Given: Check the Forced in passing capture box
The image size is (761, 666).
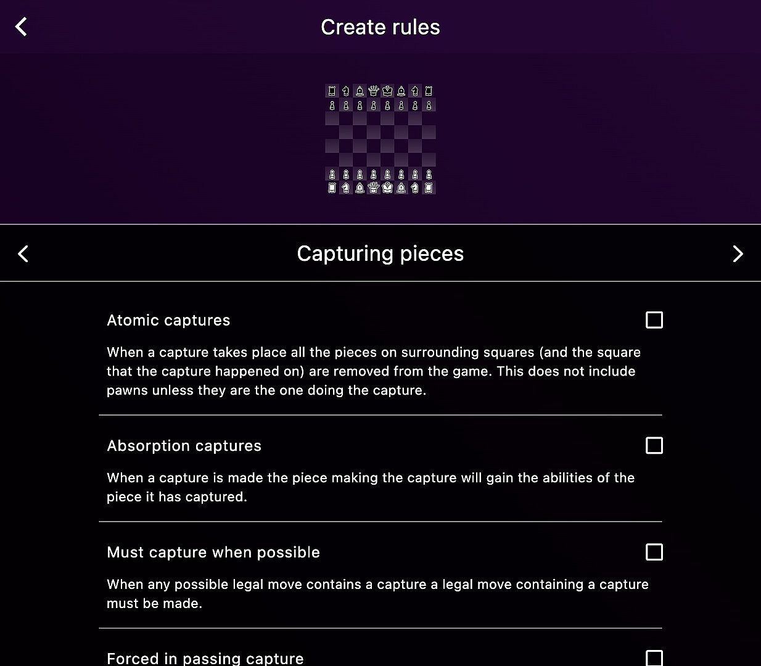Looking at the screenshot, I should click(x=654, y=658).
